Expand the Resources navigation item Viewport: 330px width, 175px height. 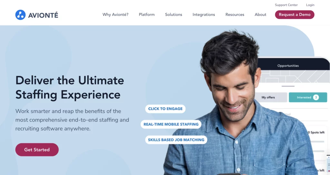coord(235,14)
